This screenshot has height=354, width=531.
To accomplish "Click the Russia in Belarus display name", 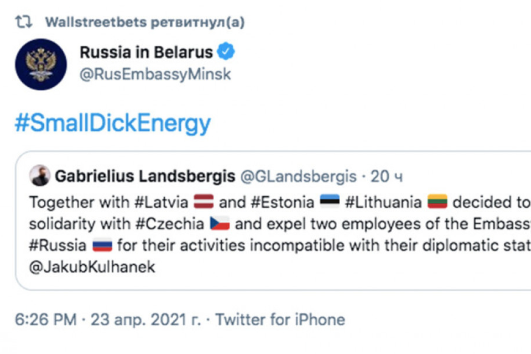I will [146, 53].
